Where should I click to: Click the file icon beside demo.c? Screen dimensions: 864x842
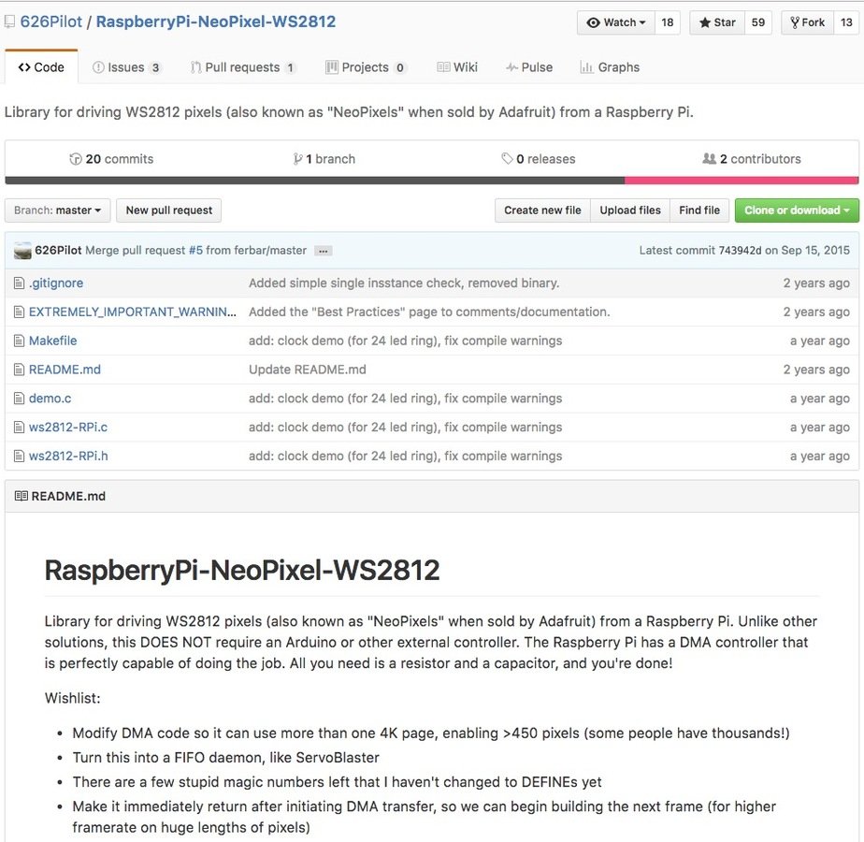pos(20,399)
